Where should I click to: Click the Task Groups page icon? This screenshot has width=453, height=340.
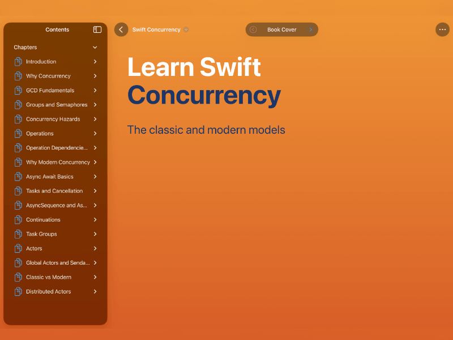pyautogui.click(x=18, y=234)
